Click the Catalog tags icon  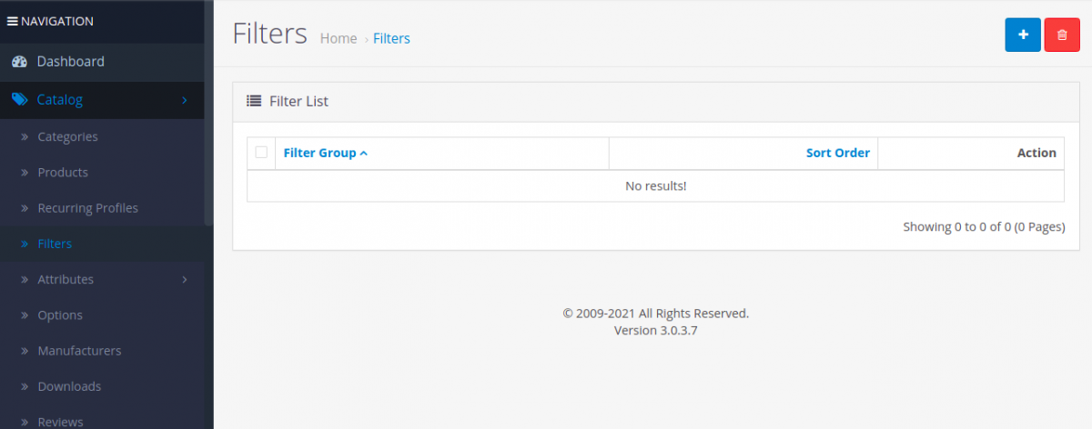click(x=19, y=100)
